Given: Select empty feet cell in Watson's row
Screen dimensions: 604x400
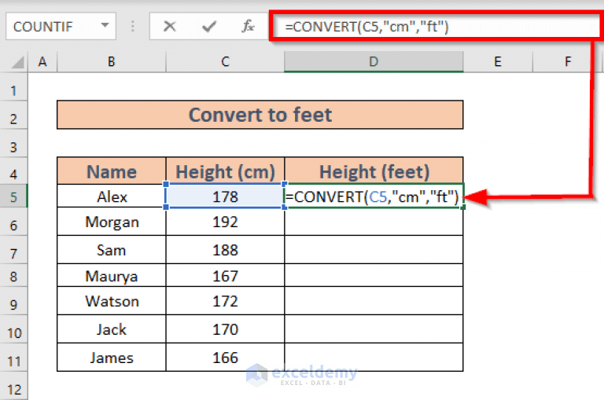Looking at the screenshot, I should coord(374,301).
